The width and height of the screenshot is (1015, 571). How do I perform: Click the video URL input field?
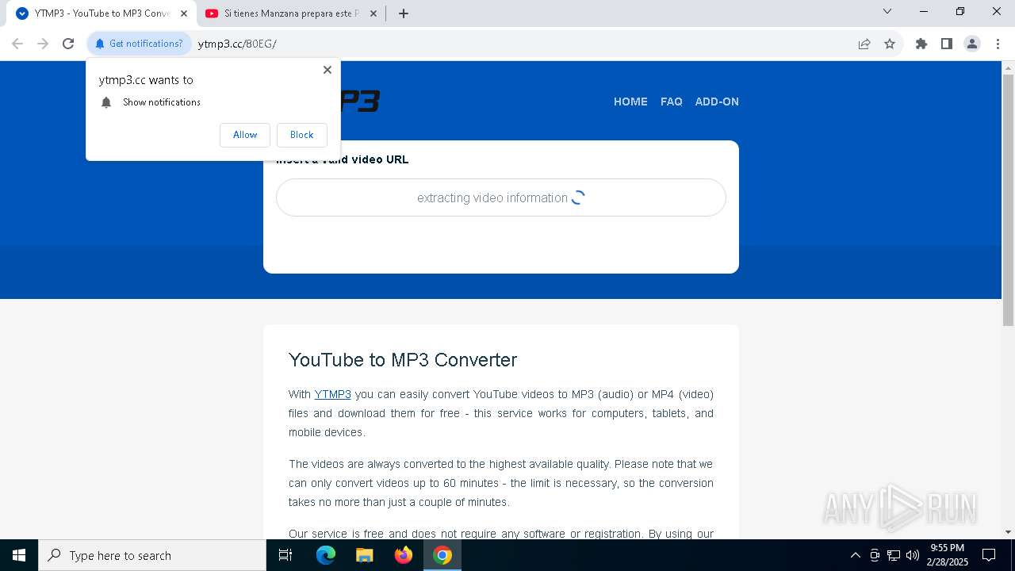501,197
